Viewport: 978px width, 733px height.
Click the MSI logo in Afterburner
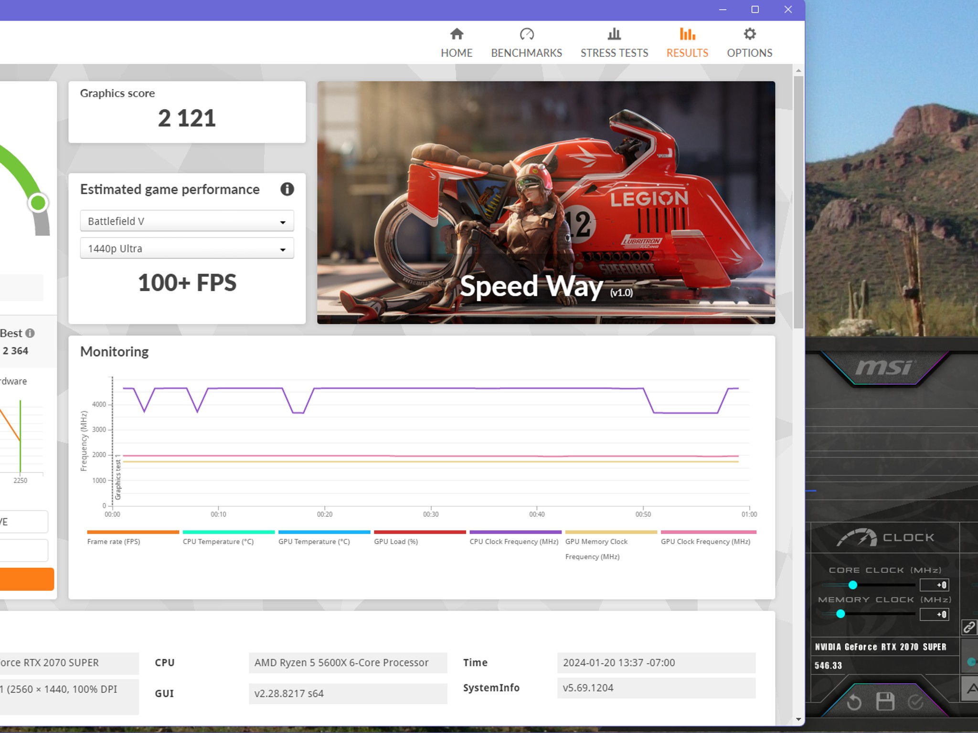(x=884, y=367)
